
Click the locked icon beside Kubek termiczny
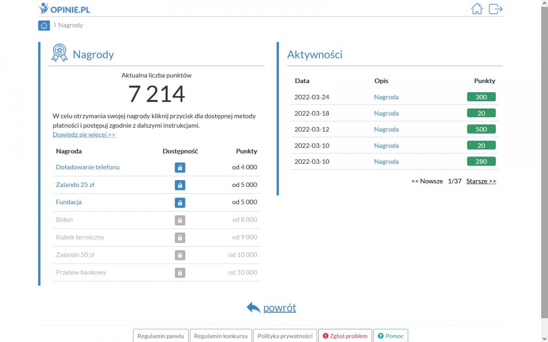pos(180,238)
